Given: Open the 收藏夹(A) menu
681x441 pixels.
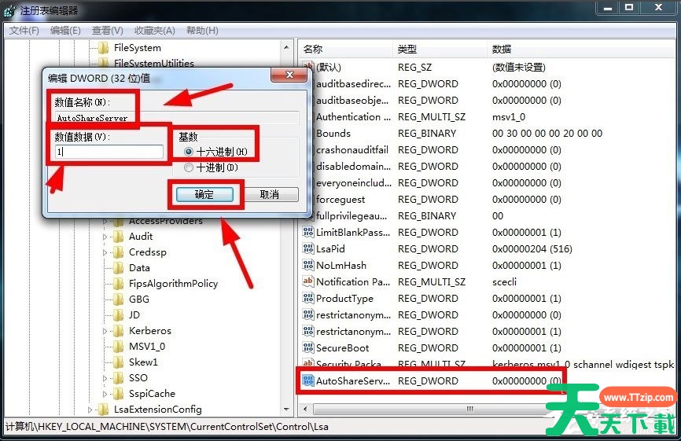Looking at the screenshot, I should (154, 31).
